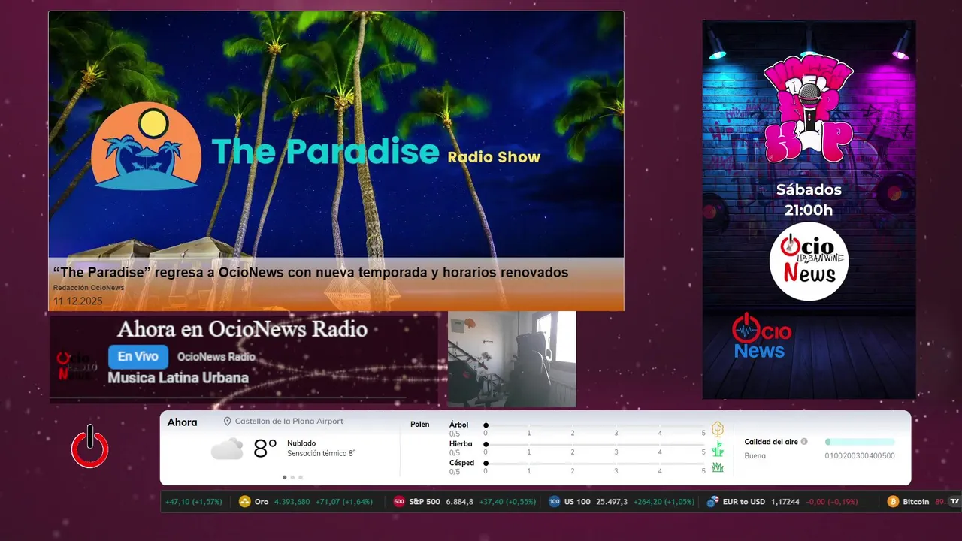The width and height of the screenshot is (962, 541).
Task: Click the Castellon de la Plana Airport text
Action: [x=289, y=422]
